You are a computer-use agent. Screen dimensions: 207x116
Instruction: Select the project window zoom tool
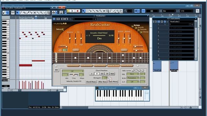[101, 11]
